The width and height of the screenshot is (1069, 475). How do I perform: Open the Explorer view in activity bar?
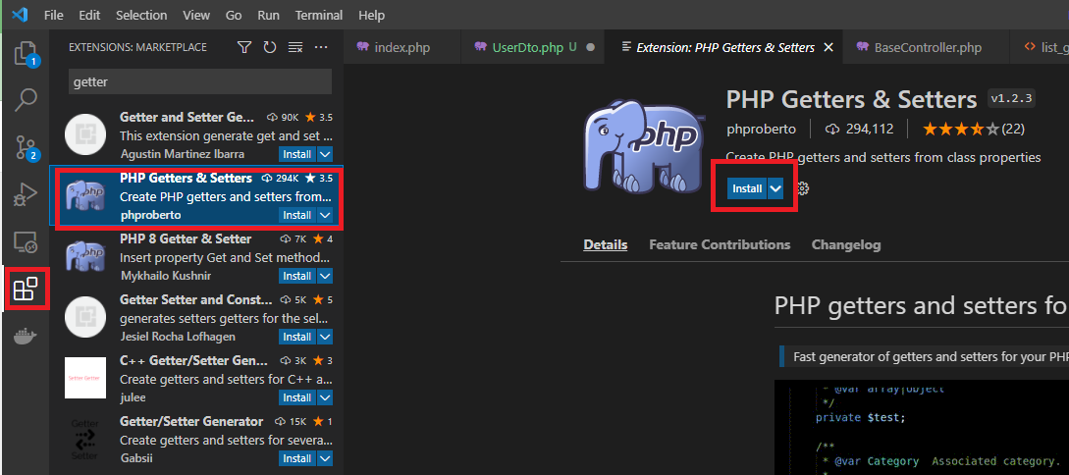26,53
